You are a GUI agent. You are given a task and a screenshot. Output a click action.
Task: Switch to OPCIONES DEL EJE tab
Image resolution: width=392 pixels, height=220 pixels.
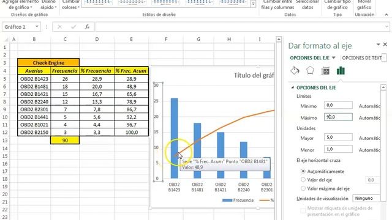point(309,58)
